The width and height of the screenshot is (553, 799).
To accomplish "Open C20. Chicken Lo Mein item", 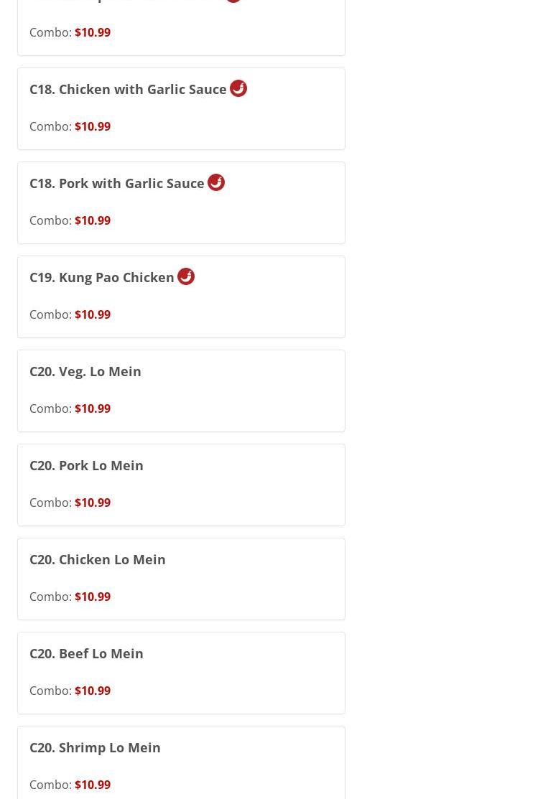I will [98, 559].
